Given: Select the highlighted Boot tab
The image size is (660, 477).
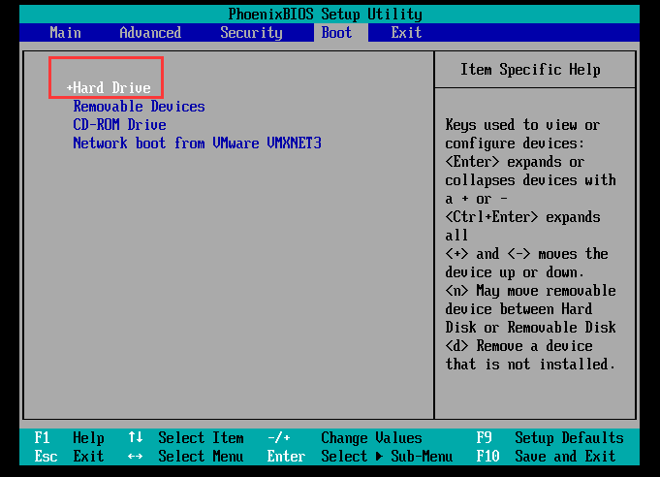Looking at the screenshot, I should point(336,32).
